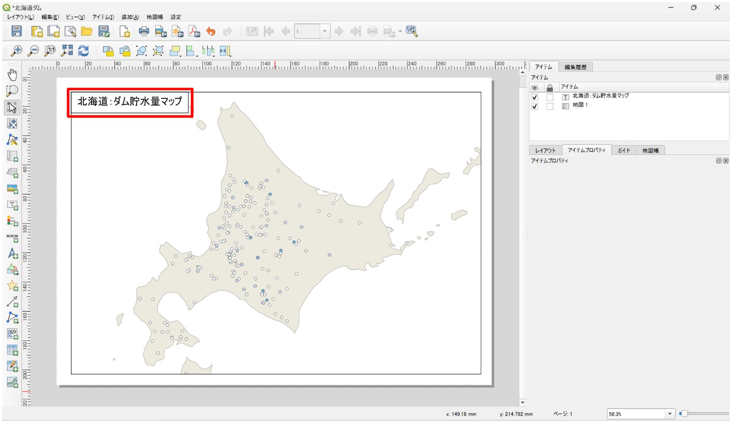Zoom in on the layout canvas
734x428 pixels.
point(17,50)
